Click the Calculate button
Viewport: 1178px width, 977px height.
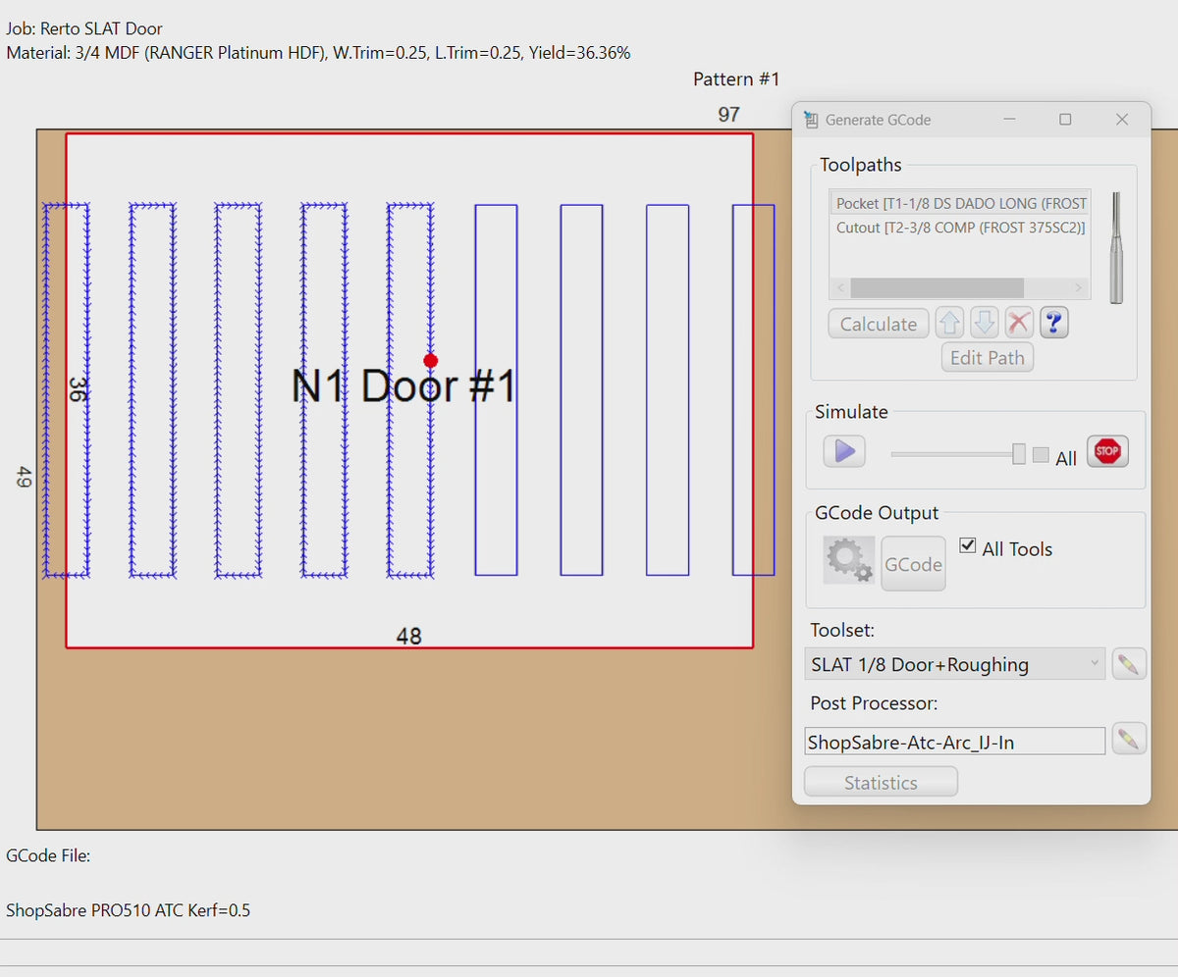[878, 324]
